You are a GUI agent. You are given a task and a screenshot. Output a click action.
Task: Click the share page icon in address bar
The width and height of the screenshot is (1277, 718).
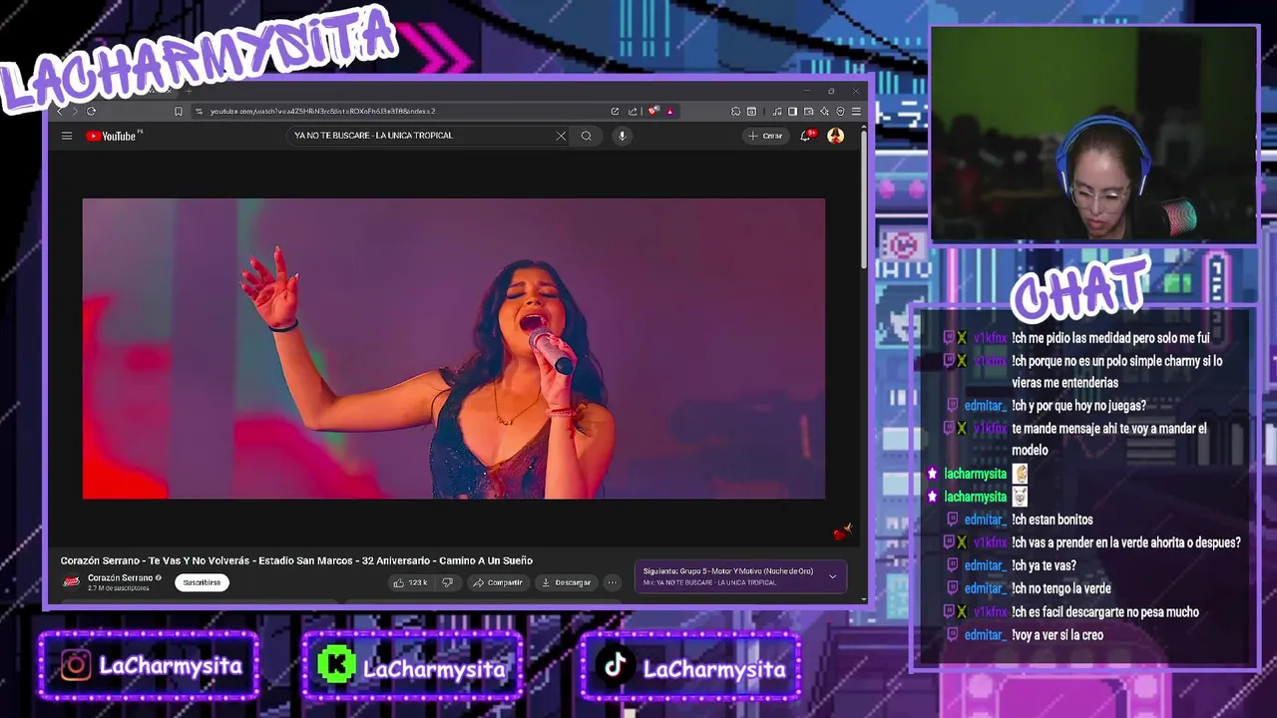point(633,111)
